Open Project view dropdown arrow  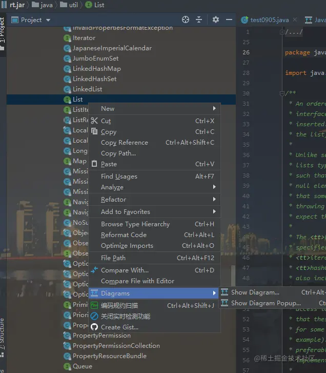[48, 20]
